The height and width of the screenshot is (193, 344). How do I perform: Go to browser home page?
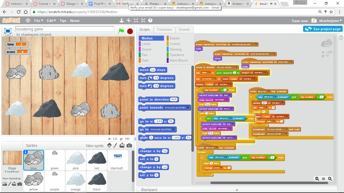click(26, 12)
